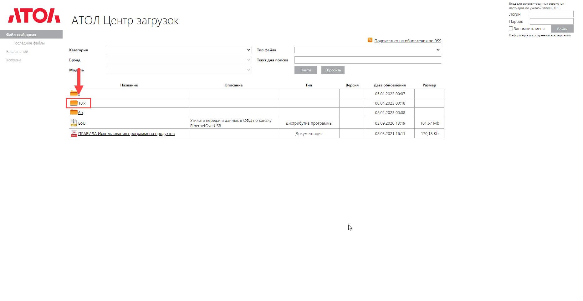The image size is (583, 301).
Task: Focus the Логин input field
Action: pyautogui.click(x=551, y=14)
